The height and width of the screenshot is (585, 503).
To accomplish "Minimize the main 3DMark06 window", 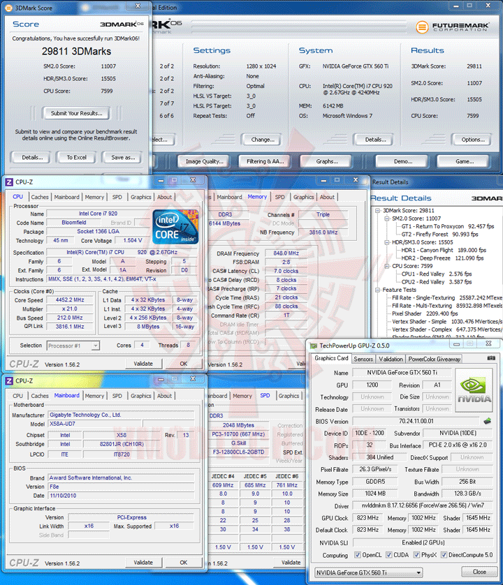I will point(456,6).
